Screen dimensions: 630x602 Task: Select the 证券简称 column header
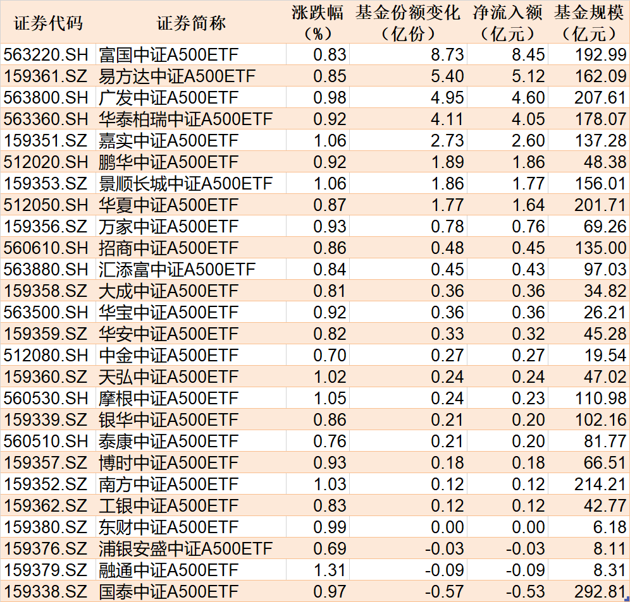(190, 23)
